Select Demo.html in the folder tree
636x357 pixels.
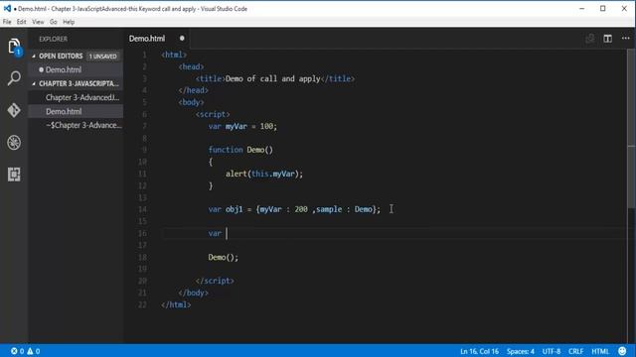(76, 111)
